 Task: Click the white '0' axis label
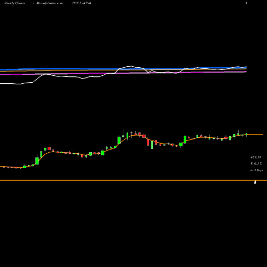255,182
